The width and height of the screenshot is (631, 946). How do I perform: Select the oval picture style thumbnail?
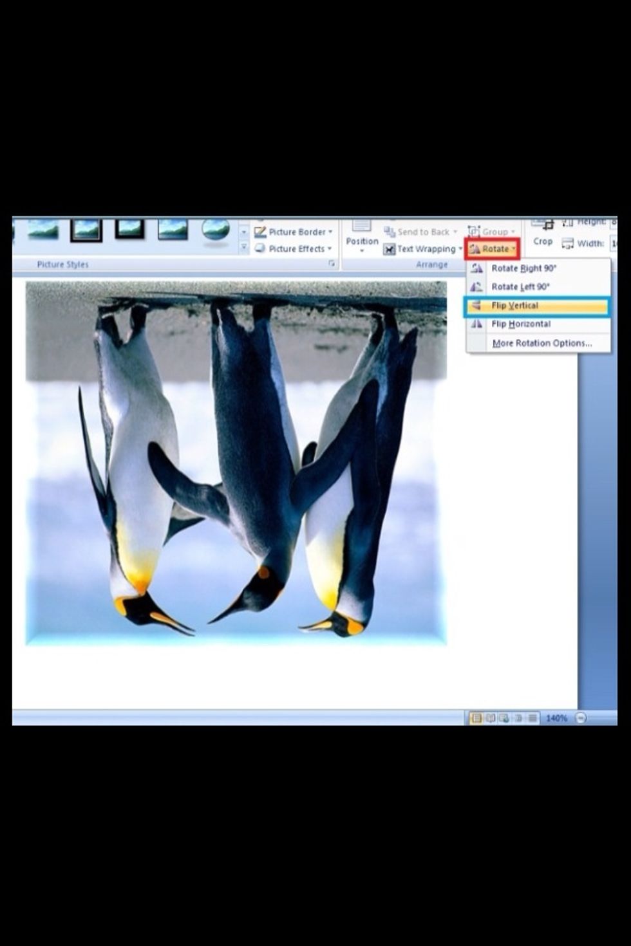216,230
